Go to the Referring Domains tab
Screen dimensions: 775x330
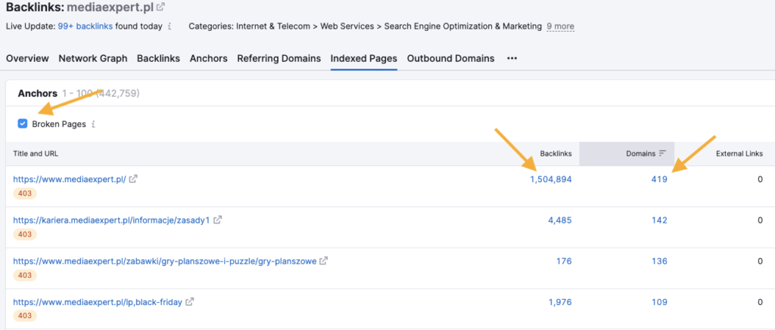click(x=279, y=58)
